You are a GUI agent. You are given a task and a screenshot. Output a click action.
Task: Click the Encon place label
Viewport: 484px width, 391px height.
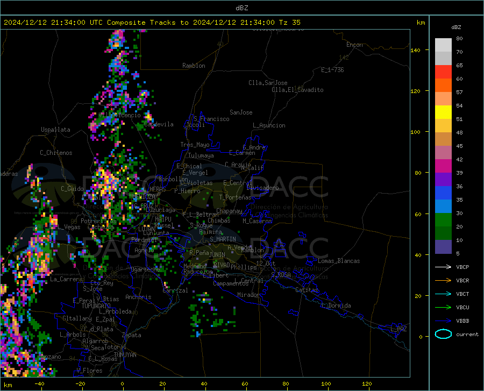[354, 45]
